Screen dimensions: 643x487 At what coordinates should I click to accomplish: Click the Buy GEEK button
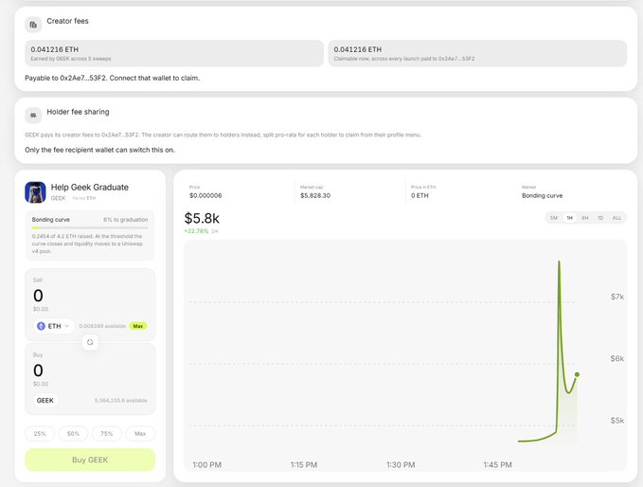[x=90, y=460]
